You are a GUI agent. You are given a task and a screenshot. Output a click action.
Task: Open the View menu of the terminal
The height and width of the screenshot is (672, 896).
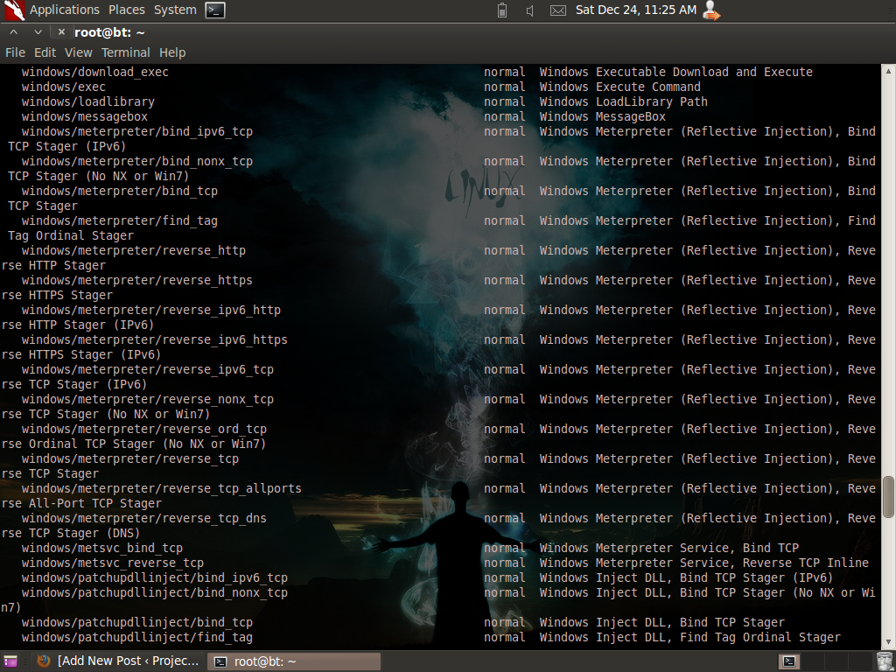pyautogui.click(x=78, y=52)
